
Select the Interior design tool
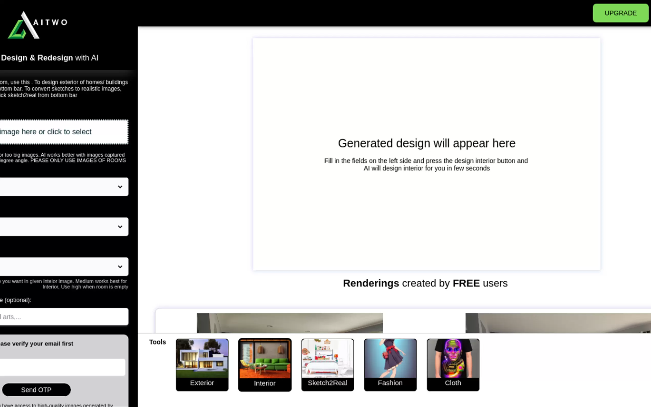(x=265, y=365)
